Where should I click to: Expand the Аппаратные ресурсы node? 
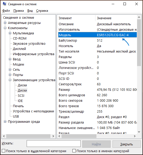tap(5, 23)
